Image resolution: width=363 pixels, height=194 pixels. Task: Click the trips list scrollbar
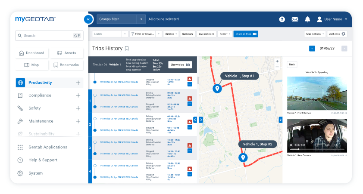coord(198,80)
